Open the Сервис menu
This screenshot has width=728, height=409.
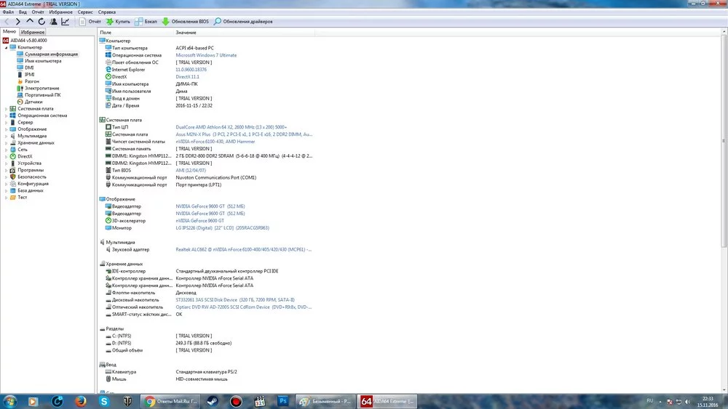(85, 12)
